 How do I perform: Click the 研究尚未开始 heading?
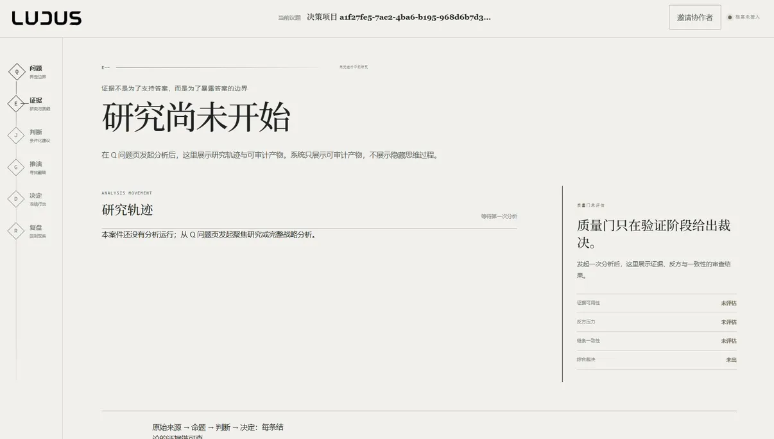point(196,117)
